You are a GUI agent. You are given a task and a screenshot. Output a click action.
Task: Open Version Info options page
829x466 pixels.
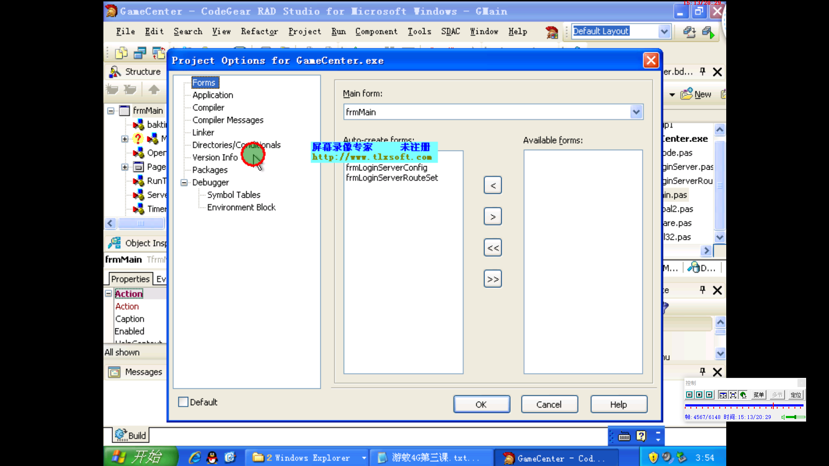coord(215,157)
